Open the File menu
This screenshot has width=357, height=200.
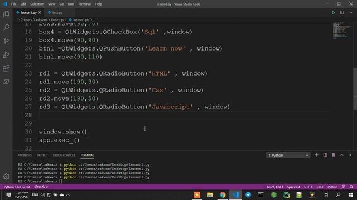click(x=13, y=4)
